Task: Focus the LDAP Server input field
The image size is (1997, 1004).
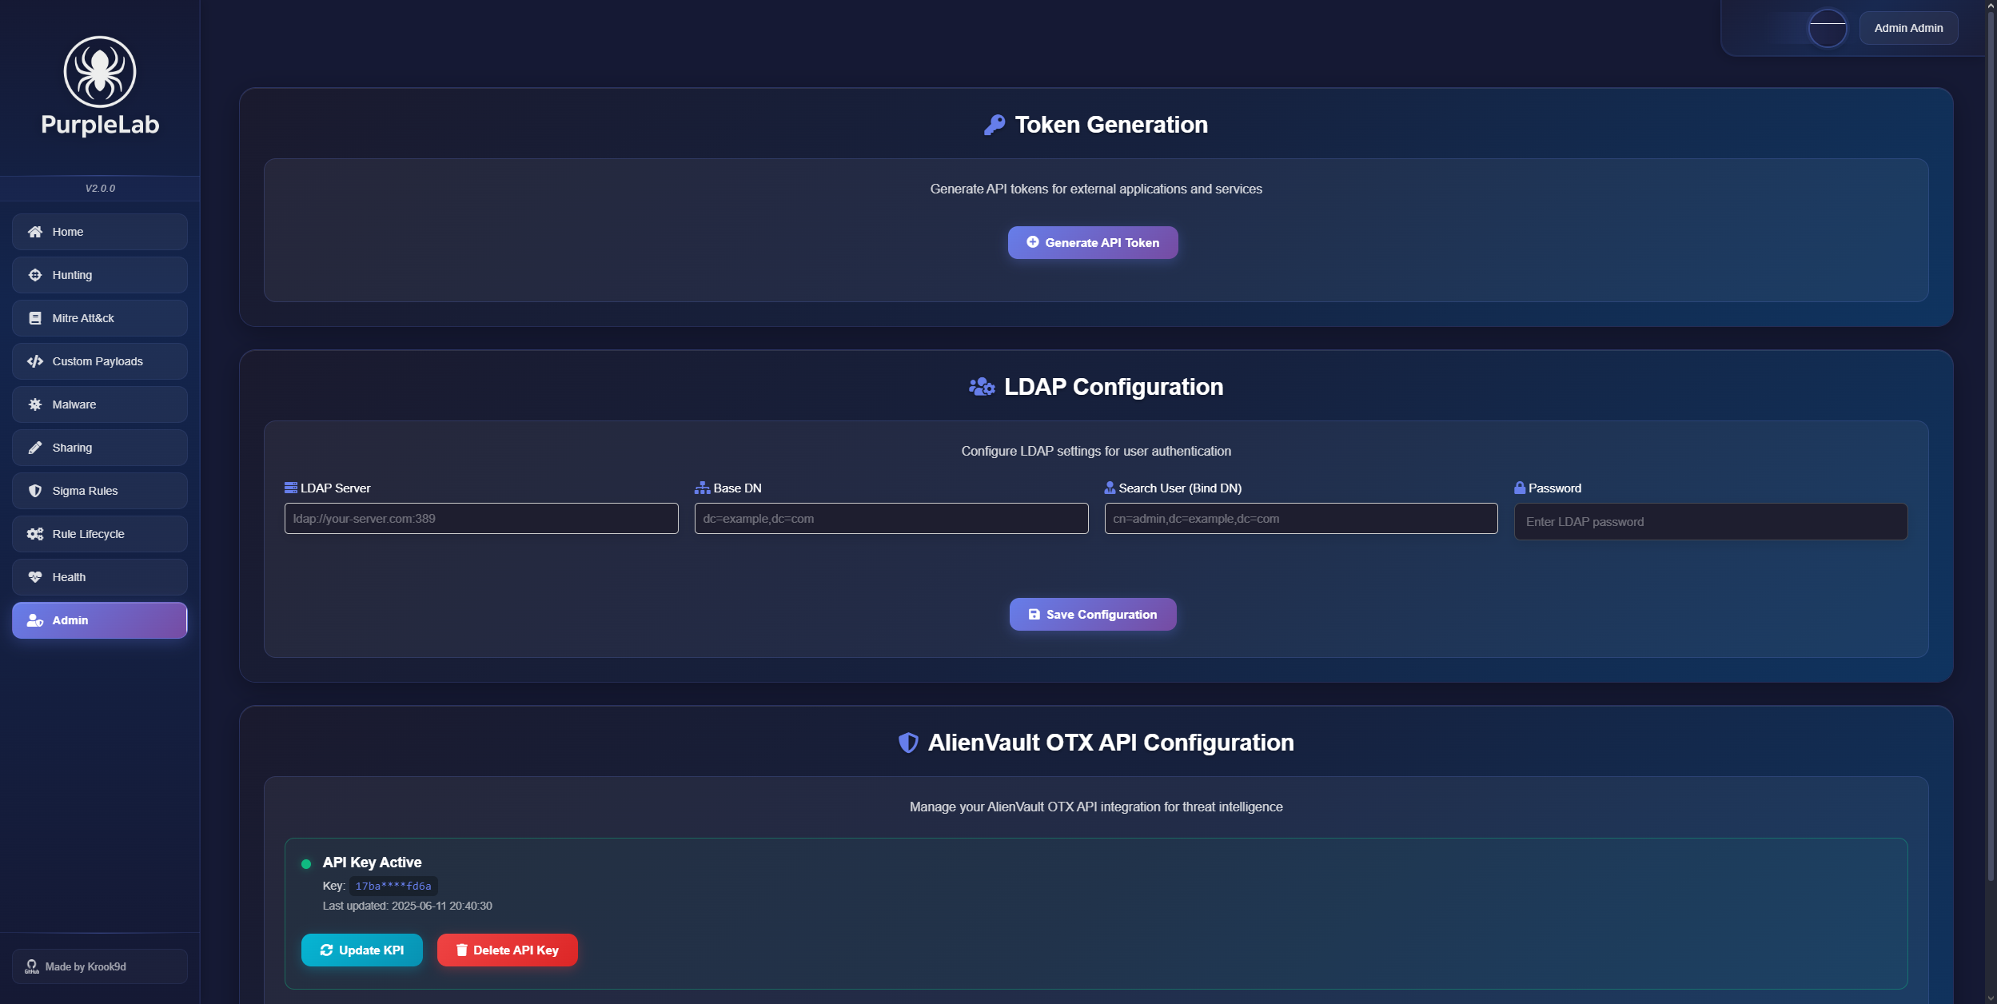Action: tap(481, 518)
